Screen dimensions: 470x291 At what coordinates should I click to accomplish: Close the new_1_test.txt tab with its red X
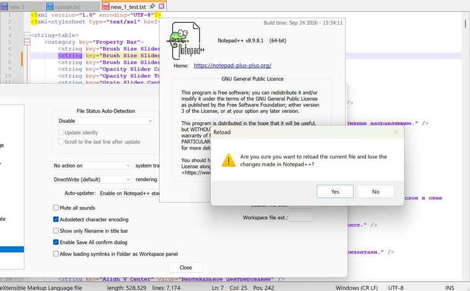[x=161, y=6]
